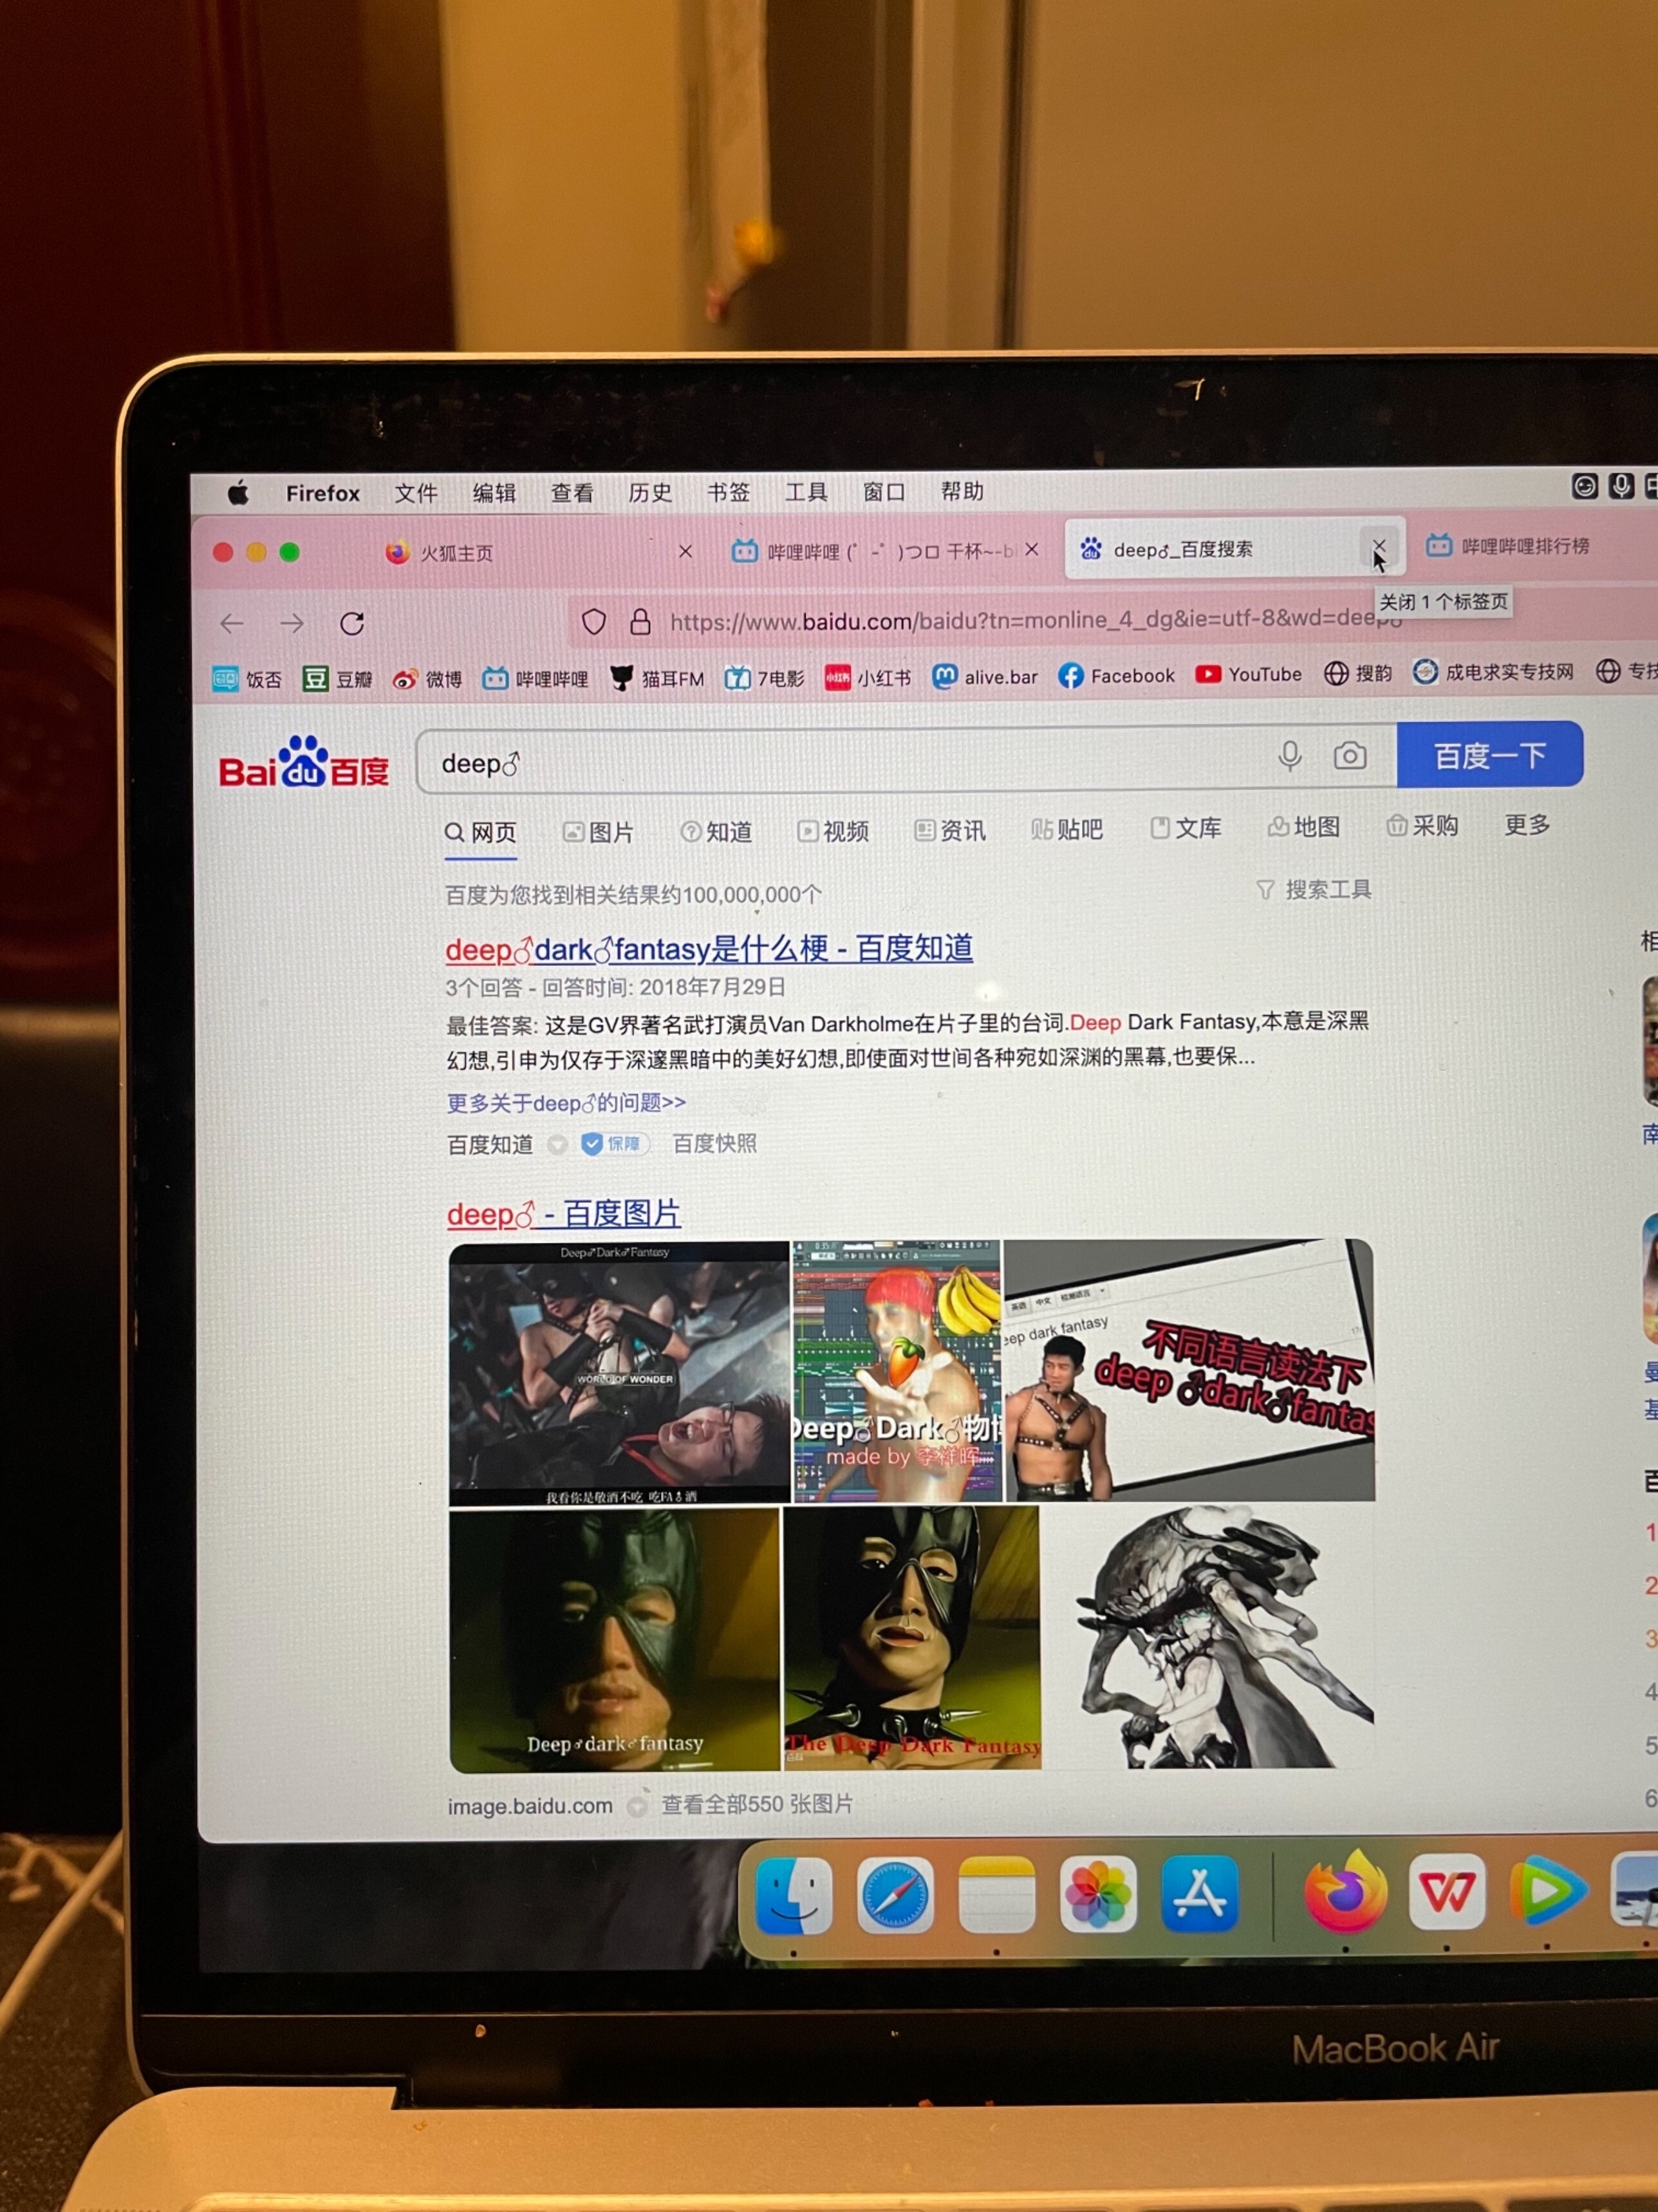
Task: Click the site security padlock icon
Action: [640, 622]
